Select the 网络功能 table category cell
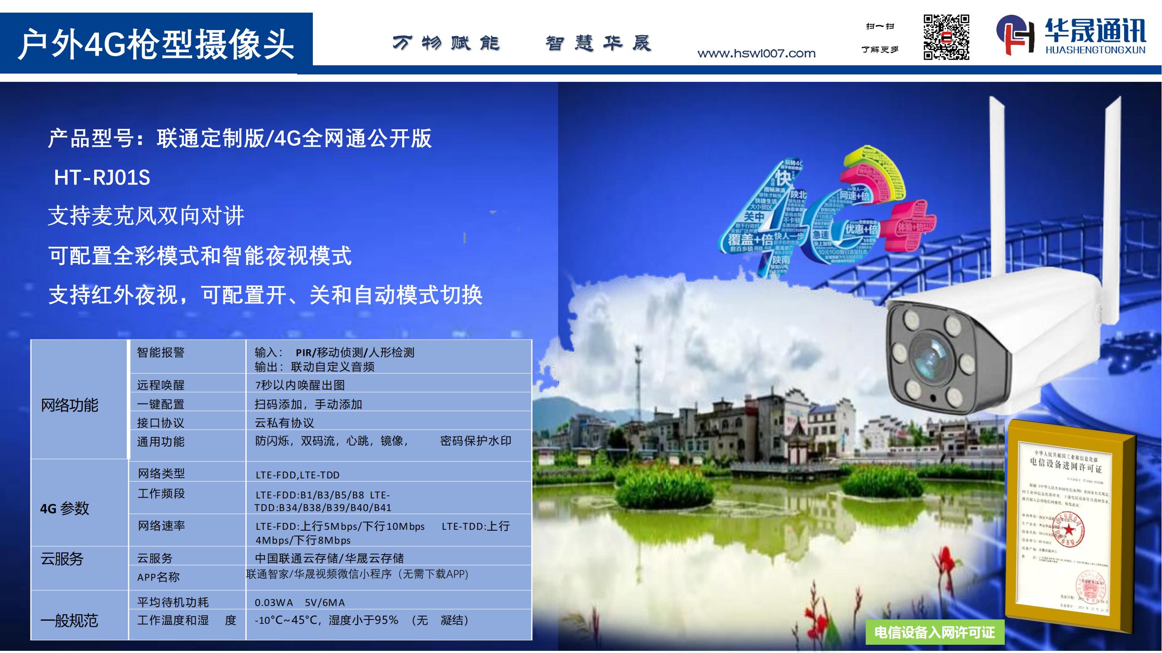The image size is (1162, 653). tap(69, 405)
